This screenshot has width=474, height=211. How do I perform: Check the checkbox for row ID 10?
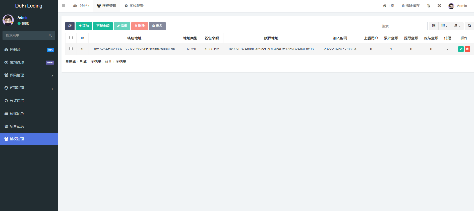pos(71,49)
